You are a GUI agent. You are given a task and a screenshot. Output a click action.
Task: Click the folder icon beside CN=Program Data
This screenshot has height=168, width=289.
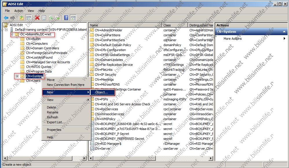(22, 71)
